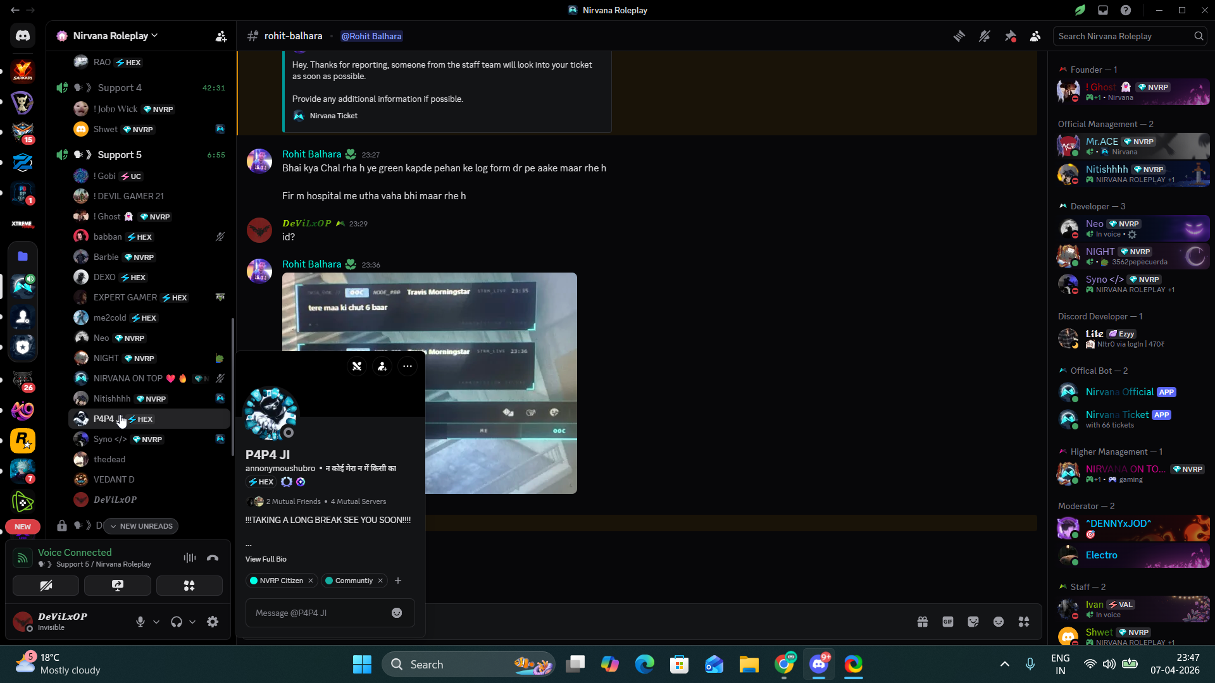Screen dimensions: 1215x683
Task: Open server folder icon in sidebar
Action: [x=23, y=256]
